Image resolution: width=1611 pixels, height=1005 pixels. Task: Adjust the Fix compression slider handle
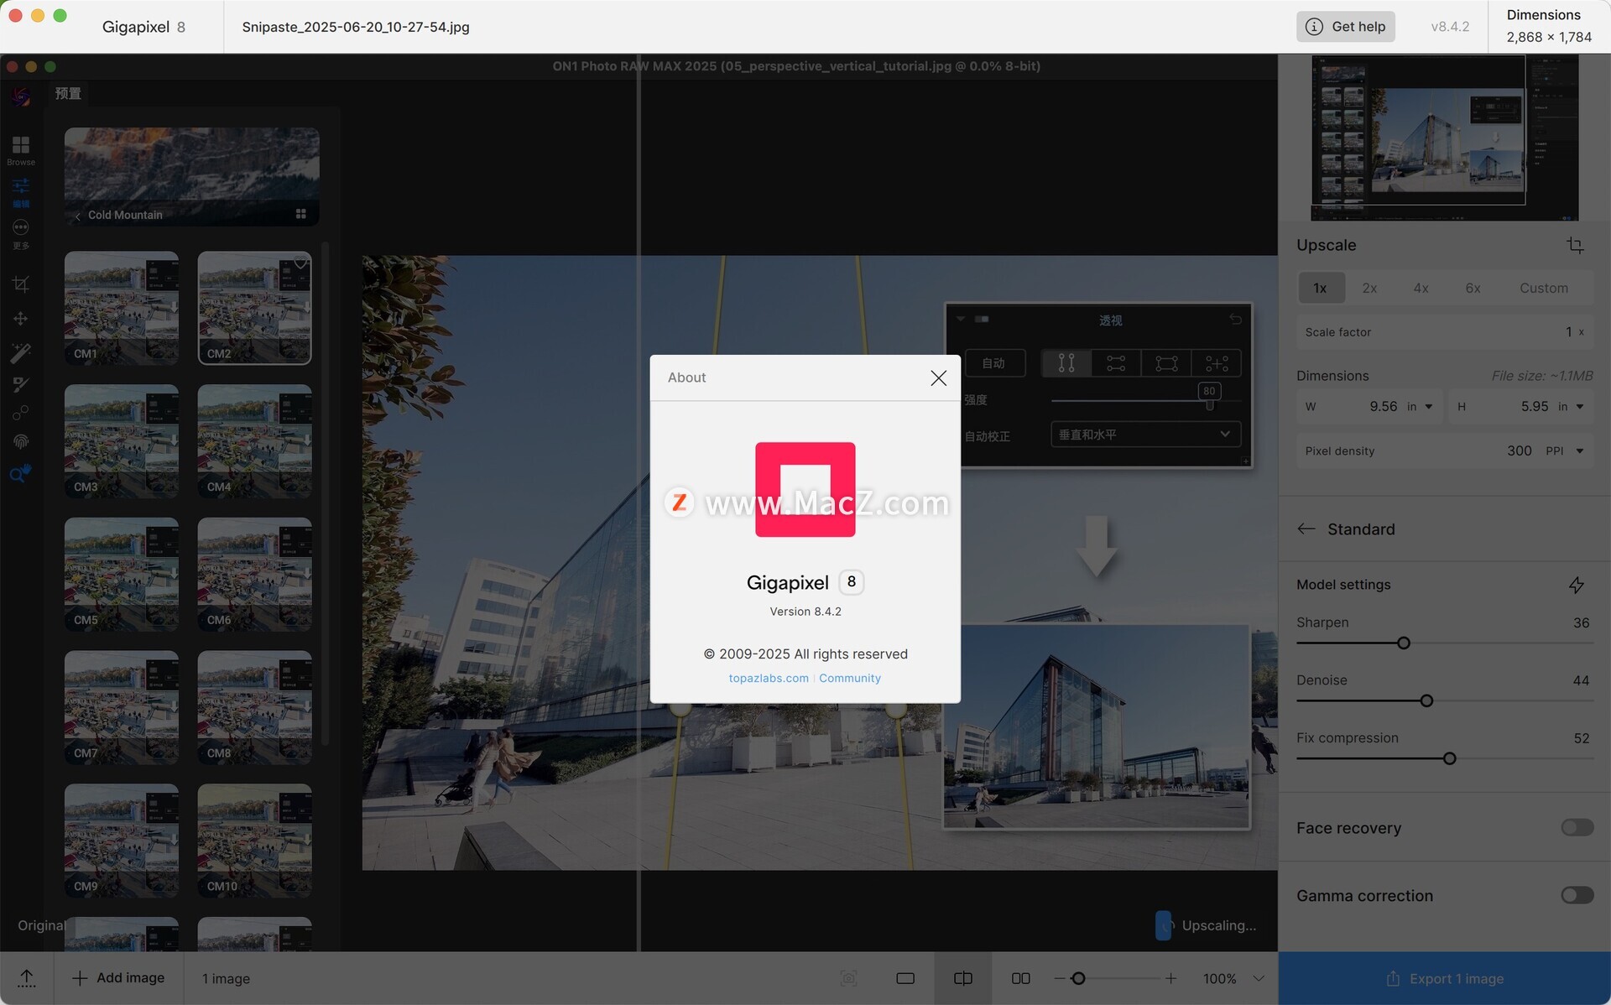pyautogui.click(x=1449, y=759)
